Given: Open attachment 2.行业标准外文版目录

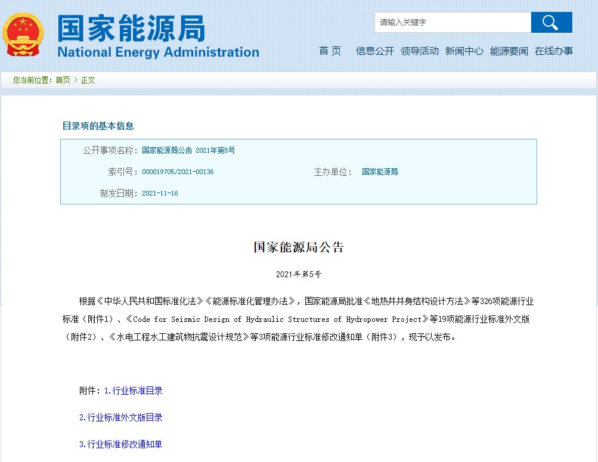Looking at the screenshot, I should point(121,418).
